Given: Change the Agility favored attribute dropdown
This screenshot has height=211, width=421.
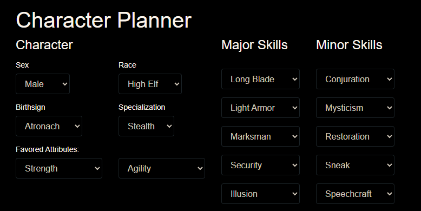Looking at the screenshot, I should tap(162, 168).
